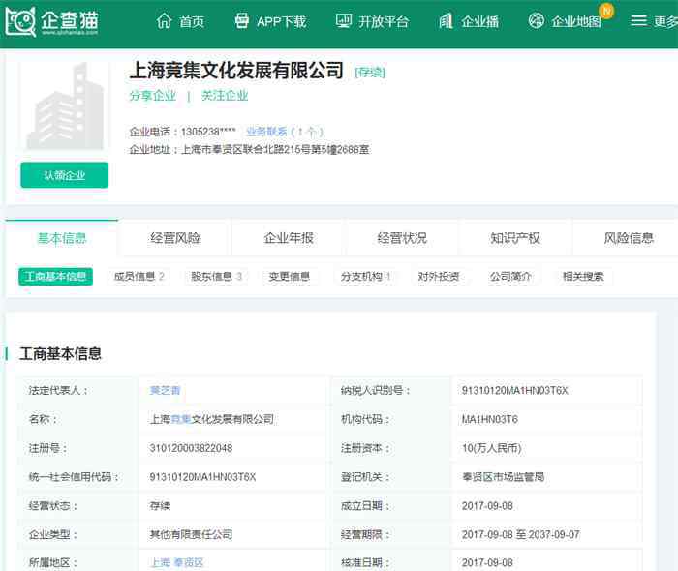The height and width of the screenshot is (571, 678).
Task: Click the 机构代码 value MA1HN03T6
Action: pyautogui.click(x=489, y=419)
